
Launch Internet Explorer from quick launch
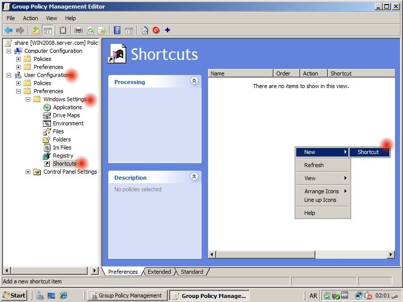63,295
